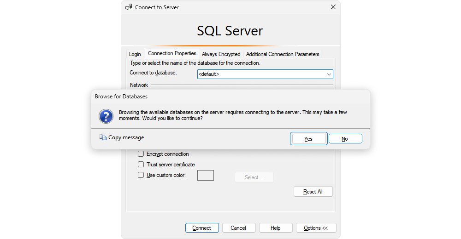Viewport: 461px width, 239px height.
Task: Click the Connect button
Action: [202, 228]
